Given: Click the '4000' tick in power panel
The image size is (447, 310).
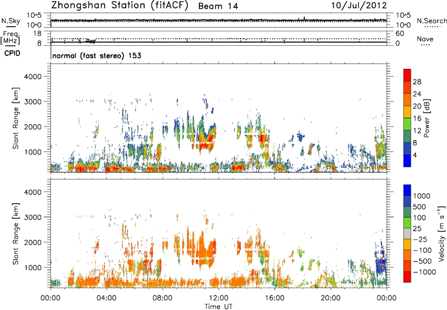Looking at the screenshot, I should (32, 77).
